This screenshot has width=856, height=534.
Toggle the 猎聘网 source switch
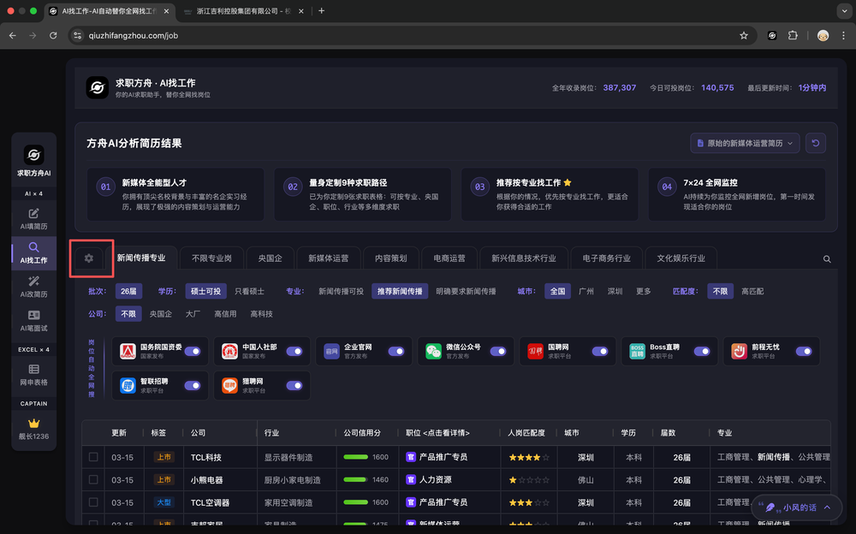(x=294, y=385)
